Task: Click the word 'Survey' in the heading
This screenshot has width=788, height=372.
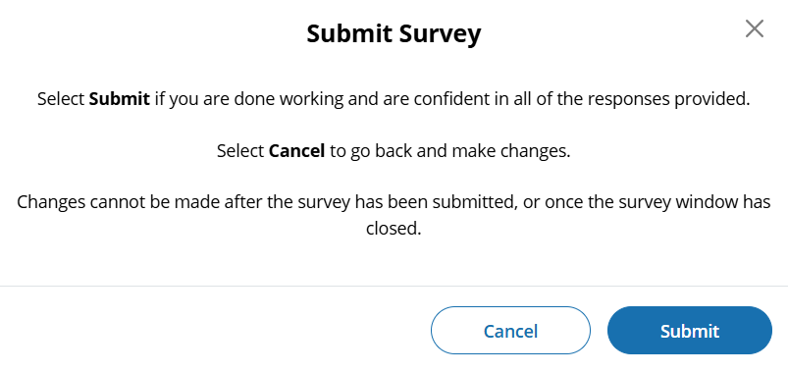Action: [x=441, y=34]
